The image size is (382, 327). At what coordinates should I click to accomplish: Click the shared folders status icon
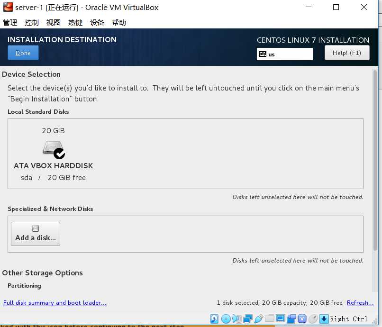click(x=270, y=318)
